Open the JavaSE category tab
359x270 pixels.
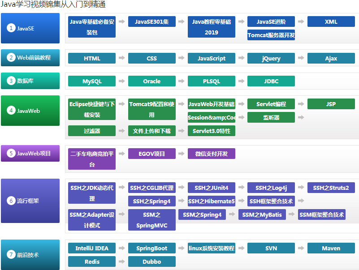pos(30,28)
